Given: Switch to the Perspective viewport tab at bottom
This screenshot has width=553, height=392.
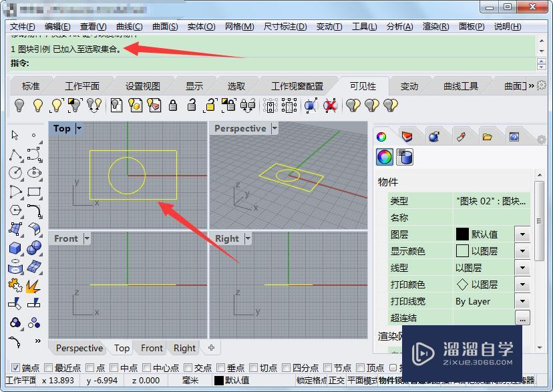Looking at the screenshot, I should coord(79,349).
